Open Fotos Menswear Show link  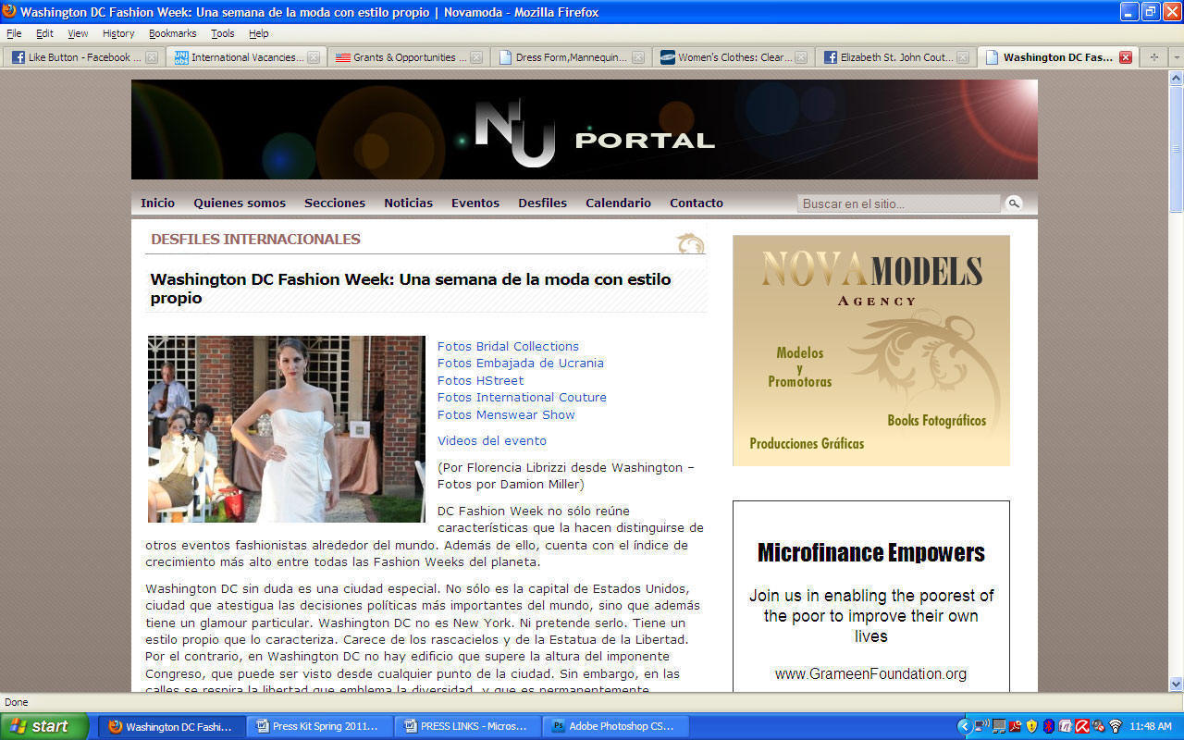(x=506, y=414)
